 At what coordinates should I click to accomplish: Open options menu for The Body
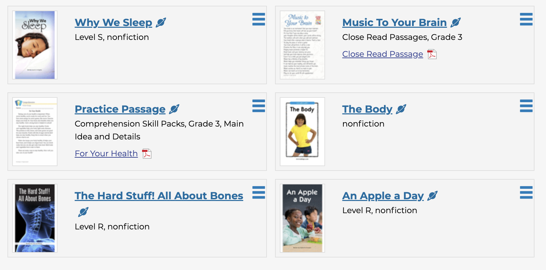tap(526, 106)
